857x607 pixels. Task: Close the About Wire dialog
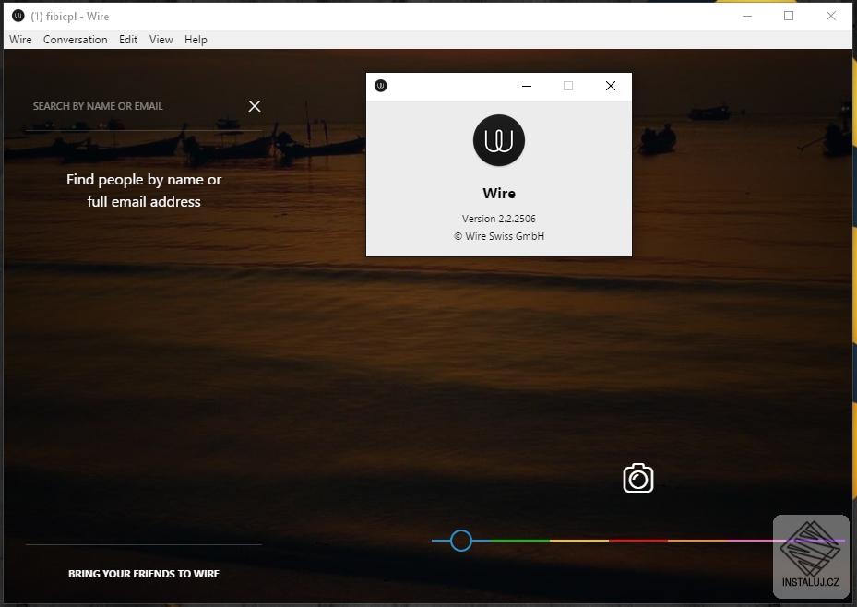point(611,86)
